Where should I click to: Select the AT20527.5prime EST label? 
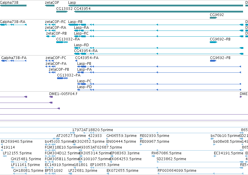coord(71,136)
